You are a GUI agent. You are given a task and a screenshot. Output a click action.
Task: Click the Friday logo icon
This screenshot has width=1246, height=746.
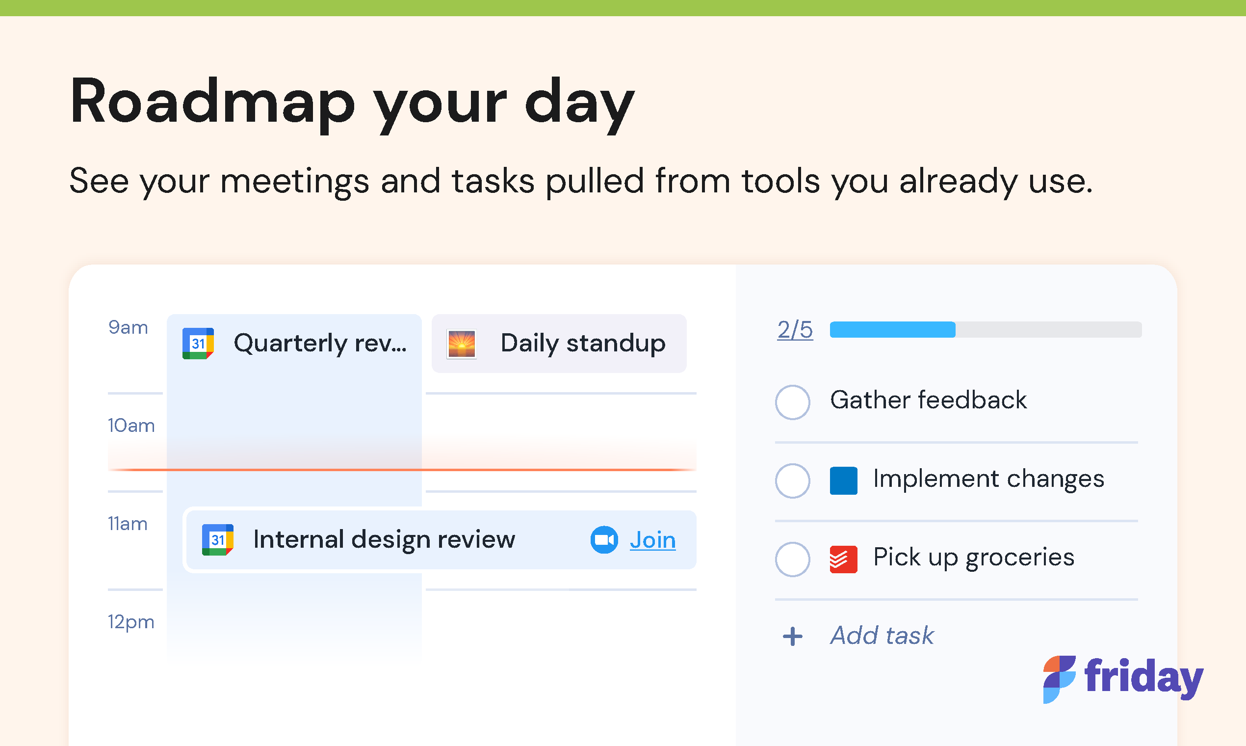(x=1059, y=679)
